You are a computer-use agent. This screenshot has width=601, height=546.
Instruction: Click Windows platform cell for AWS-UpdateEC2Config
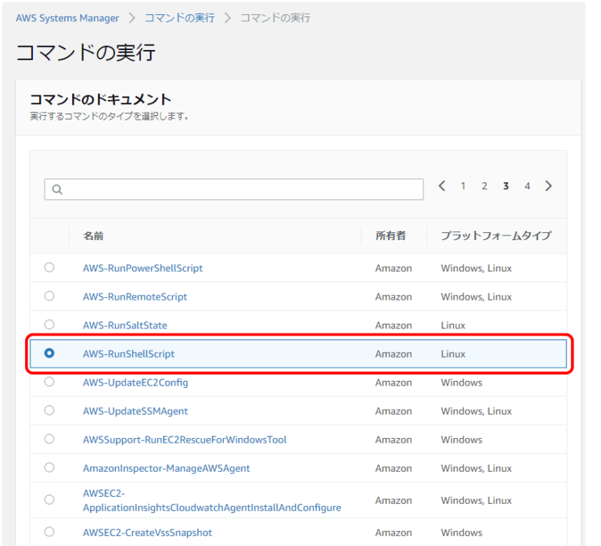point(462,383)
